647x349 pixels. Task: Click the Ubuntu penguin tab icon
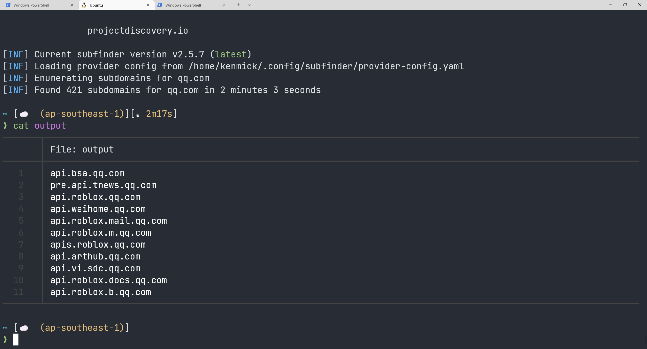pyautogui.click(x=84, y=5)
